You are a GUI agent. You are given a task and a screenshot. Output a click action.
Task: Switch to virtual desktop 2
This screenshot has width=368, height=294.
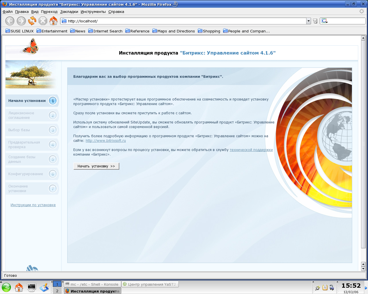pos(57,291)
